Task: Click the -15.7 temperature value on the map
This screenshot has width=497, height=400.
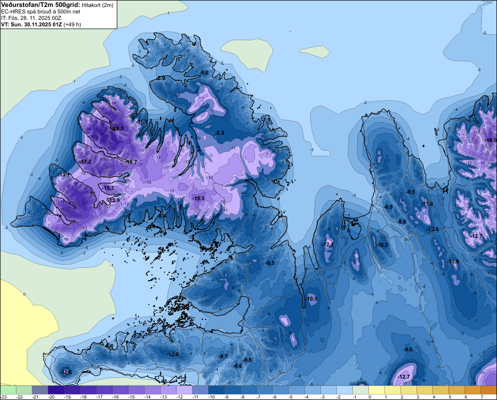Action: pos(108,188)
